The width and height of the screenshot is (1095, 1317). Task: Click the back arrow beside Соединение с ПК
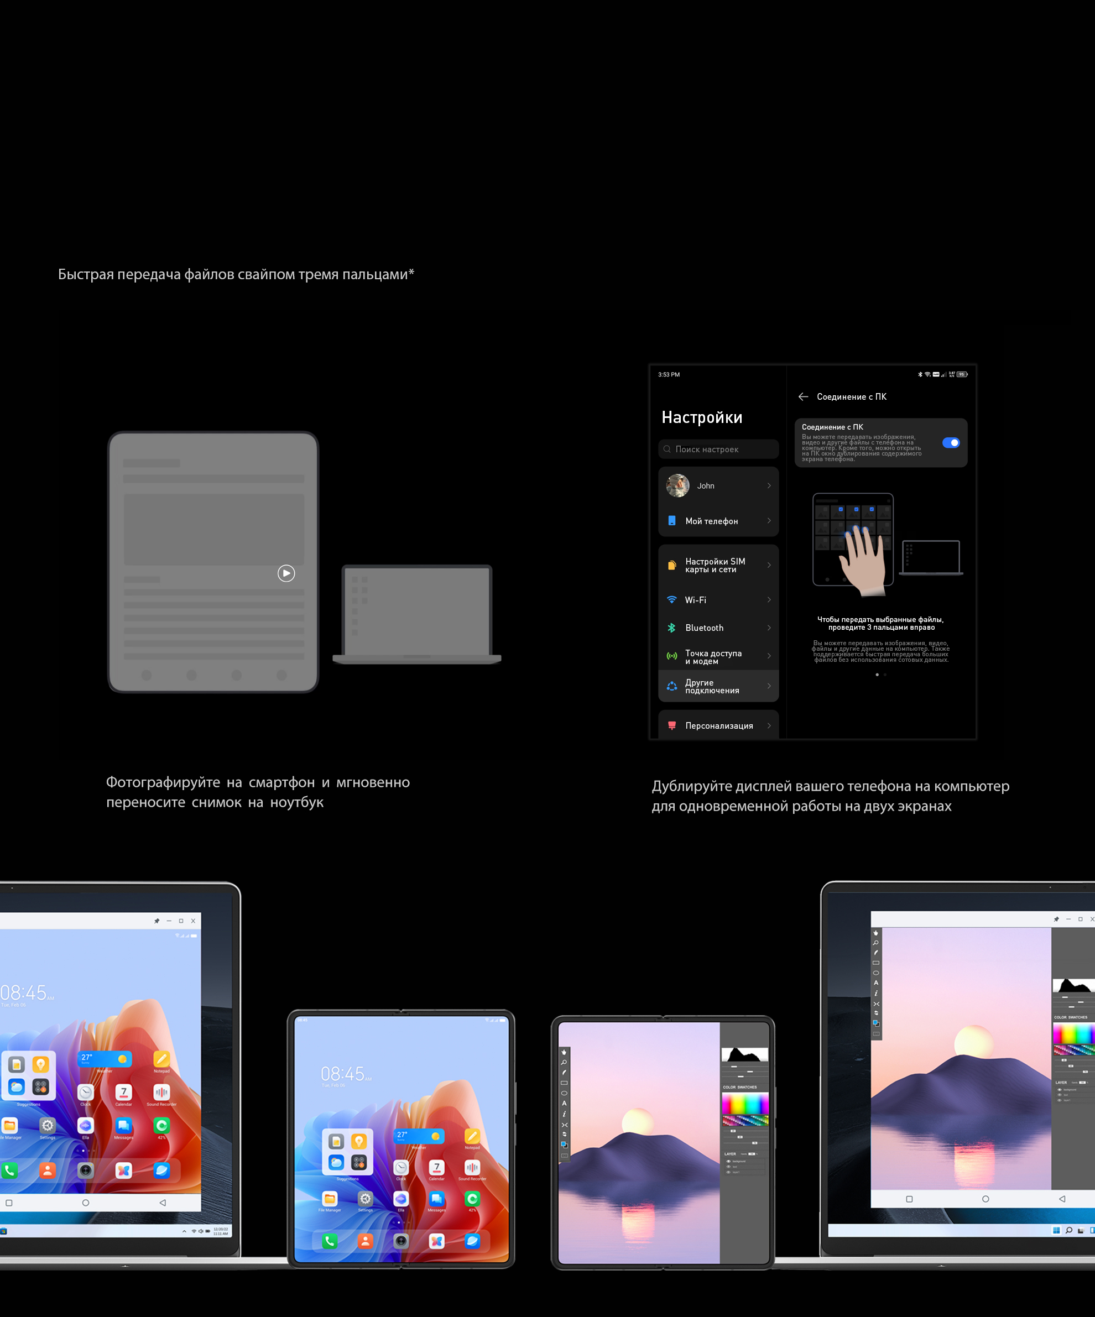point(803,397)
